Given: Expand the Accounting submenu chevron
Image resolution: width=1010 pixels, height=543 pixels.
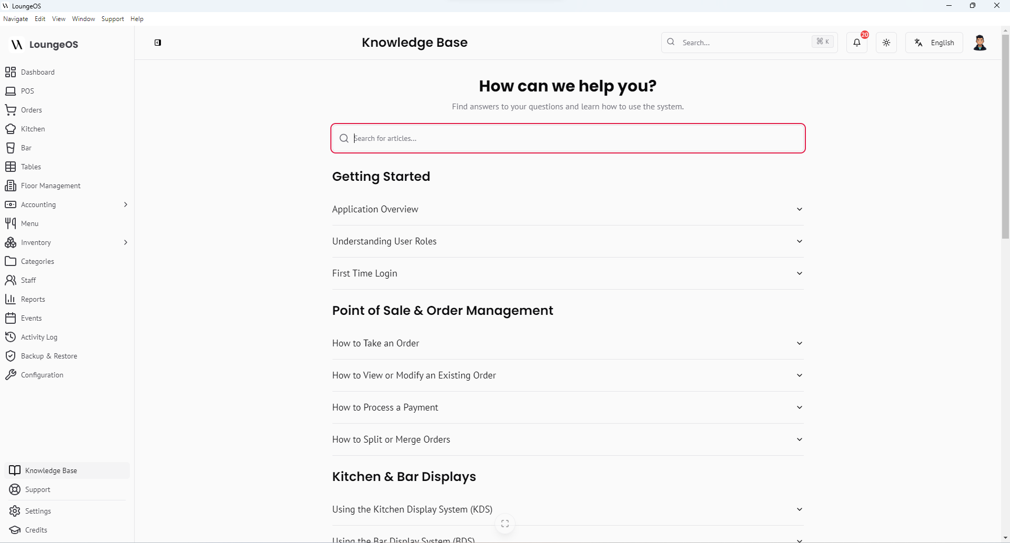Looking at the screenshot, I should pos(125,204).
